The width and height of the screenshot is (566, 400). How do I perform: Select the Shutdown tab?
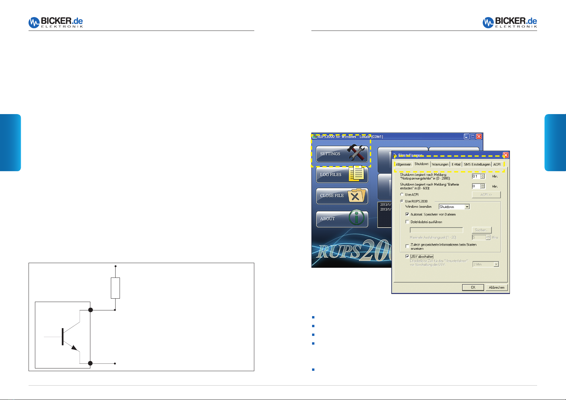point(422,164)
